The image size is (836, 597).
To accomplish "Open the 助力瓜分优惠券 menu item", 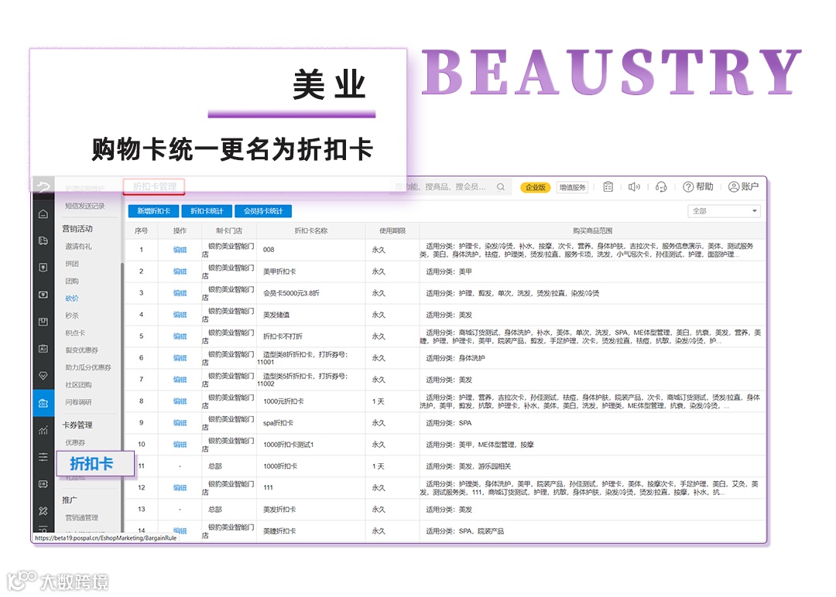I will pos(88,367).
